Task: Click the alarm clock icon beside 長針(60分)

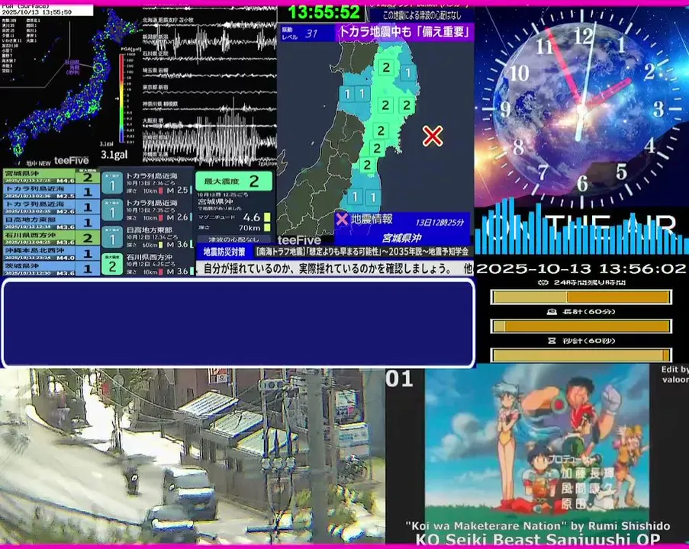Action: tap(552, 312)
